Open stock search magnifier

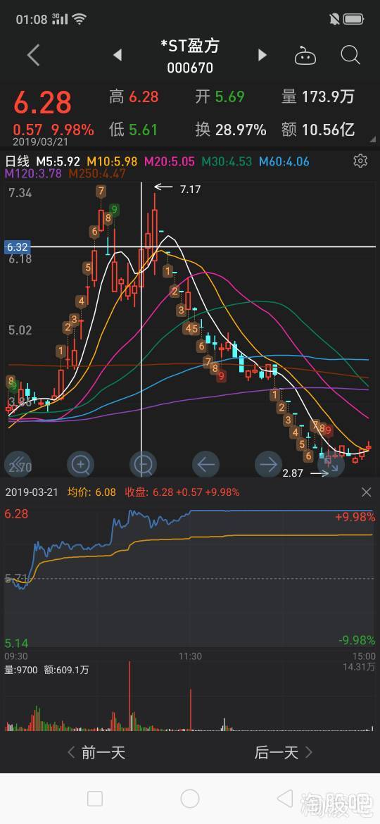pos(350,55)
